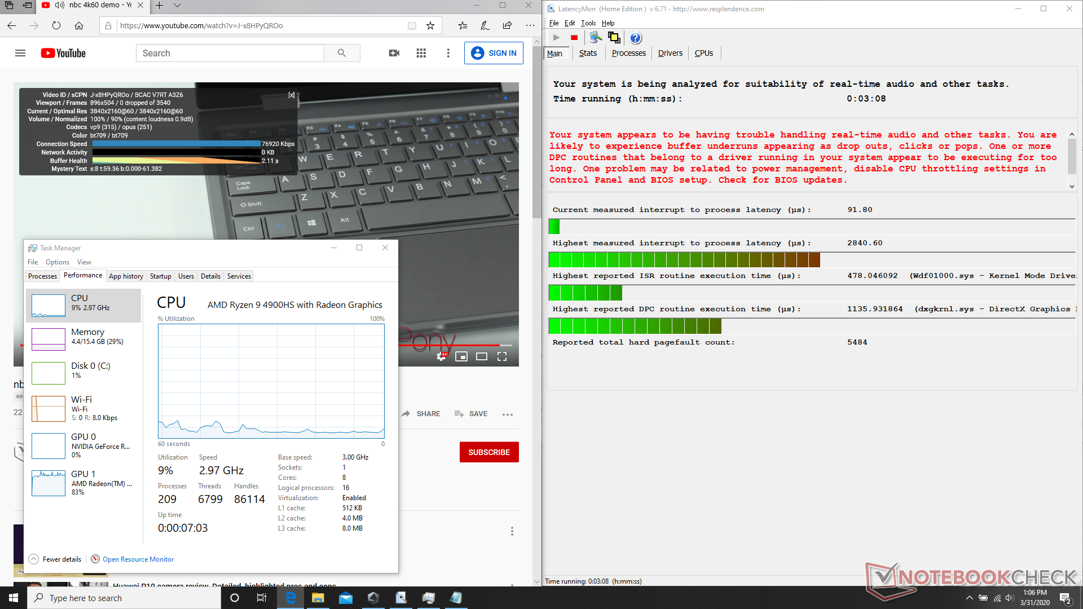Open Windows Start menu

tap(14, 598)
